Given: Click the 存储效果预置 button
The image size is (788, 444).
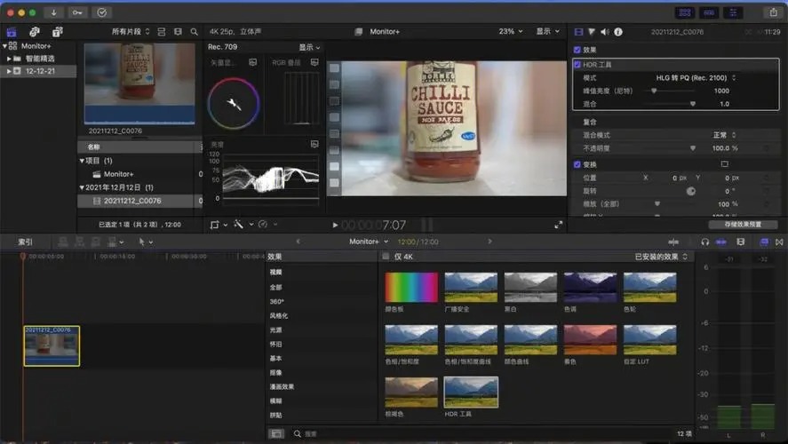Looking at the screenshot, I should point(743,225).
